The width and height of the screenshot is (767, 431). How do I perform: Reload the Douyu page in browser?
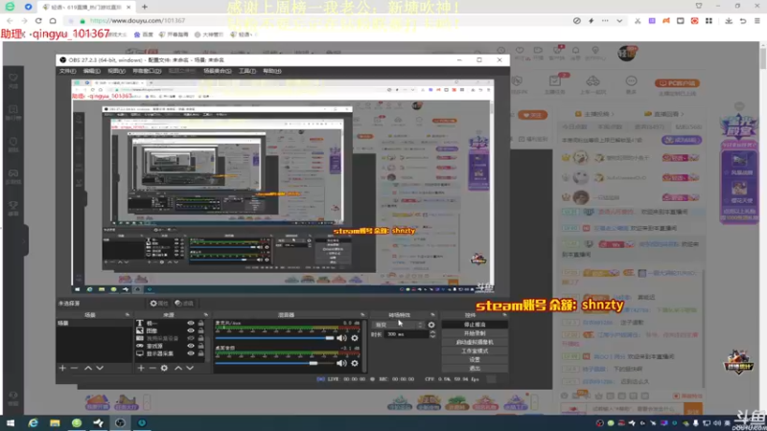38,20
